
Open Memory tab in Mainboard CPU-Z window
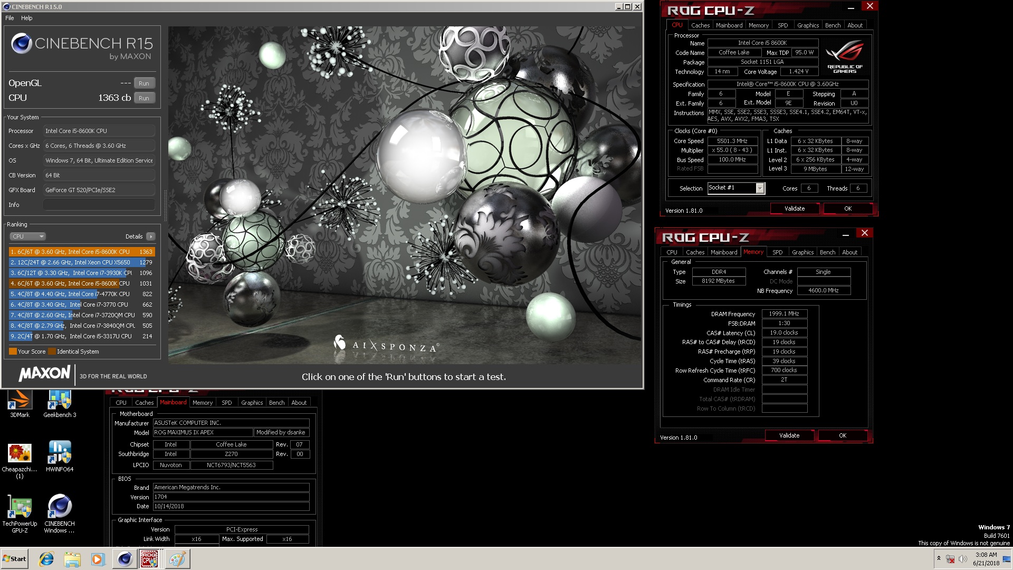coord(203,403)
